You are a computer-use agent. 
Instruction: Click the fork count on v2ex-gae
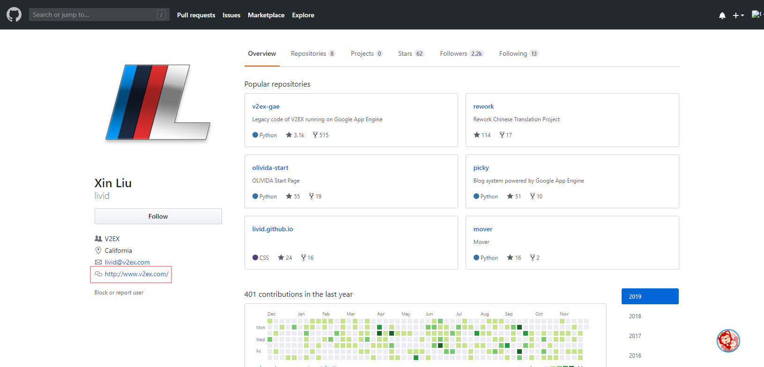(321, 135)
